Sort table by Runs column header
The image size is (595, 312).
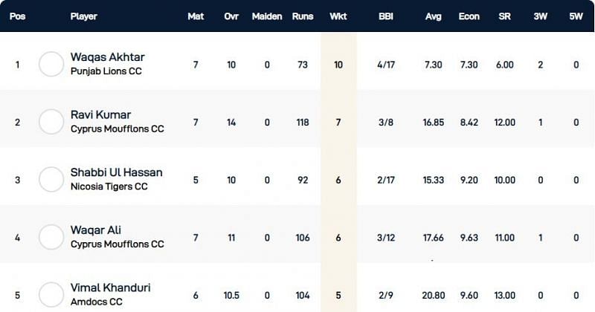[x=302, y=16]
